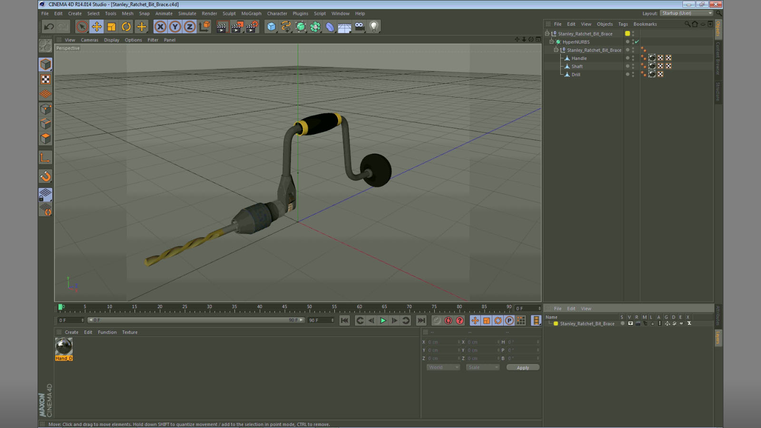The height and width of the screenshot is (428, 761).
Task: Open the Layout Startup dropdown
Action: point(686,13)
